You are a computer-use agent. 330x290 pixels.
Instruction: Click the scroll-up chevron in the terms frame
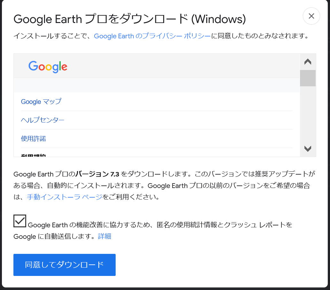click(x=308, y=62)
